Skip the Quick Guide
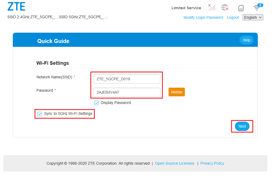 pos(246,40)
